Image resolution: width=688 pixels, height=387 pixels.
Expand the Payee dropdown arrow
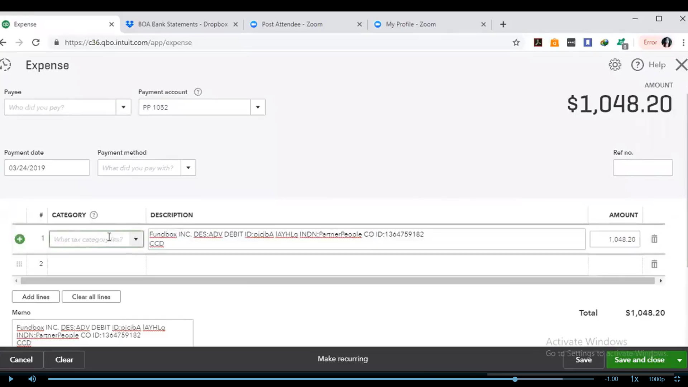pos(123,107)
